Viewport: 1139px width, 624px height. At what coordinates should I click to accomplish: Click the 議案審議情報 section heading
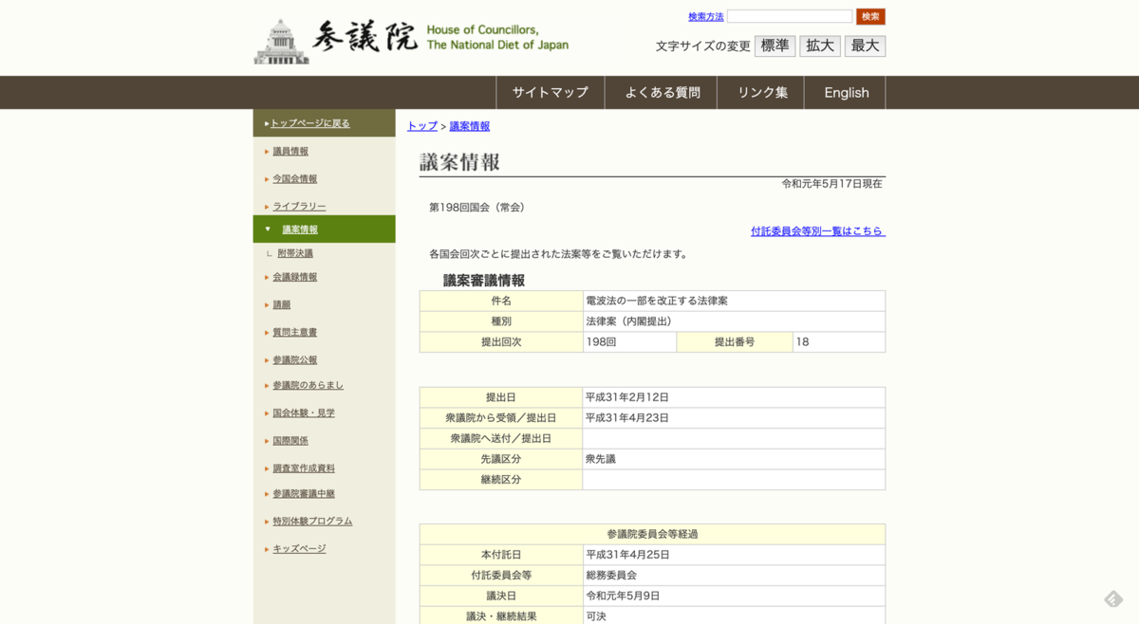pyautogui.click(x=484, y=280)
